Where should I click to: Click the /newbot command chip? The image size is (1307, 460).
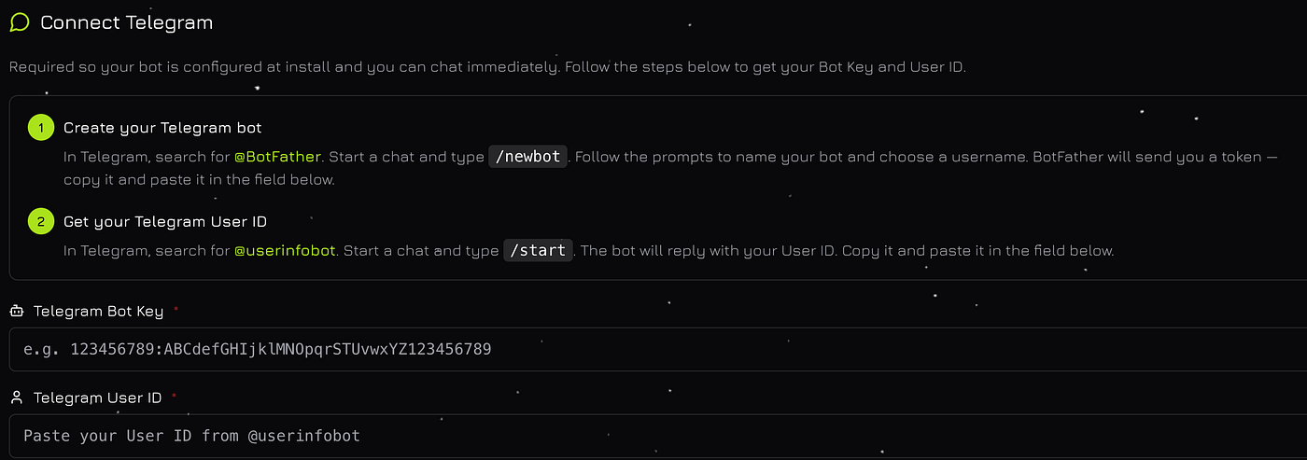coord(528,157)
